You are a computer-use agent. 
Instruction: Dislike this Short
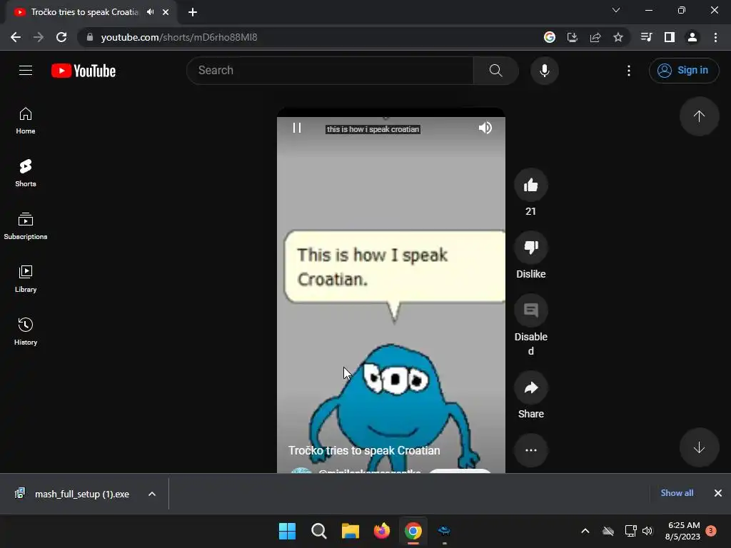coord(530,248)
